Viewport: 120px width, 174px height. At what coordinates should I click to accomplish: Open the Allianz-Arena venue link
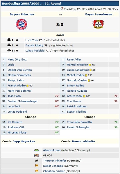(x=52, y=150)
